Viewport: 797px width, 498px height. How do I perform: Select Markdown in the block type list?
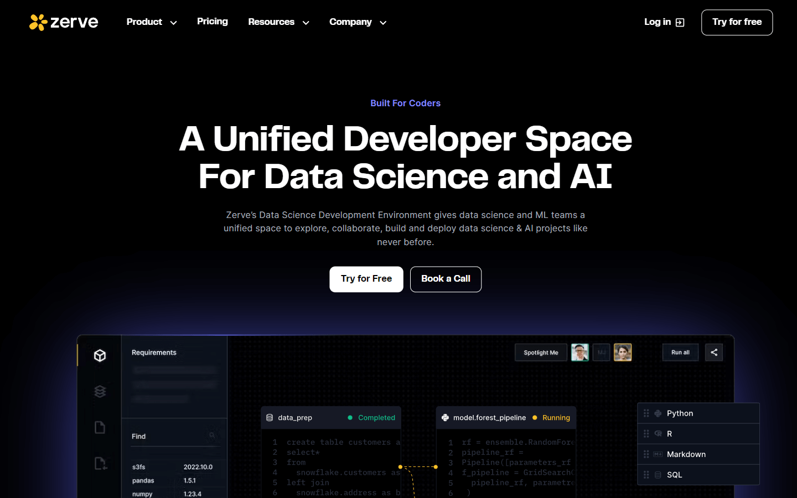(698, 454)
